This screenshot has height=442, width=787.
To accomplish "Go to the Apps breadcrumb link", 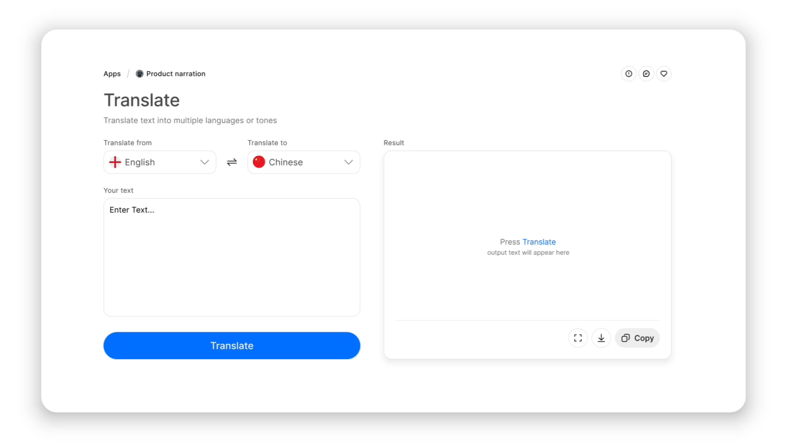I will coord(112,74).
